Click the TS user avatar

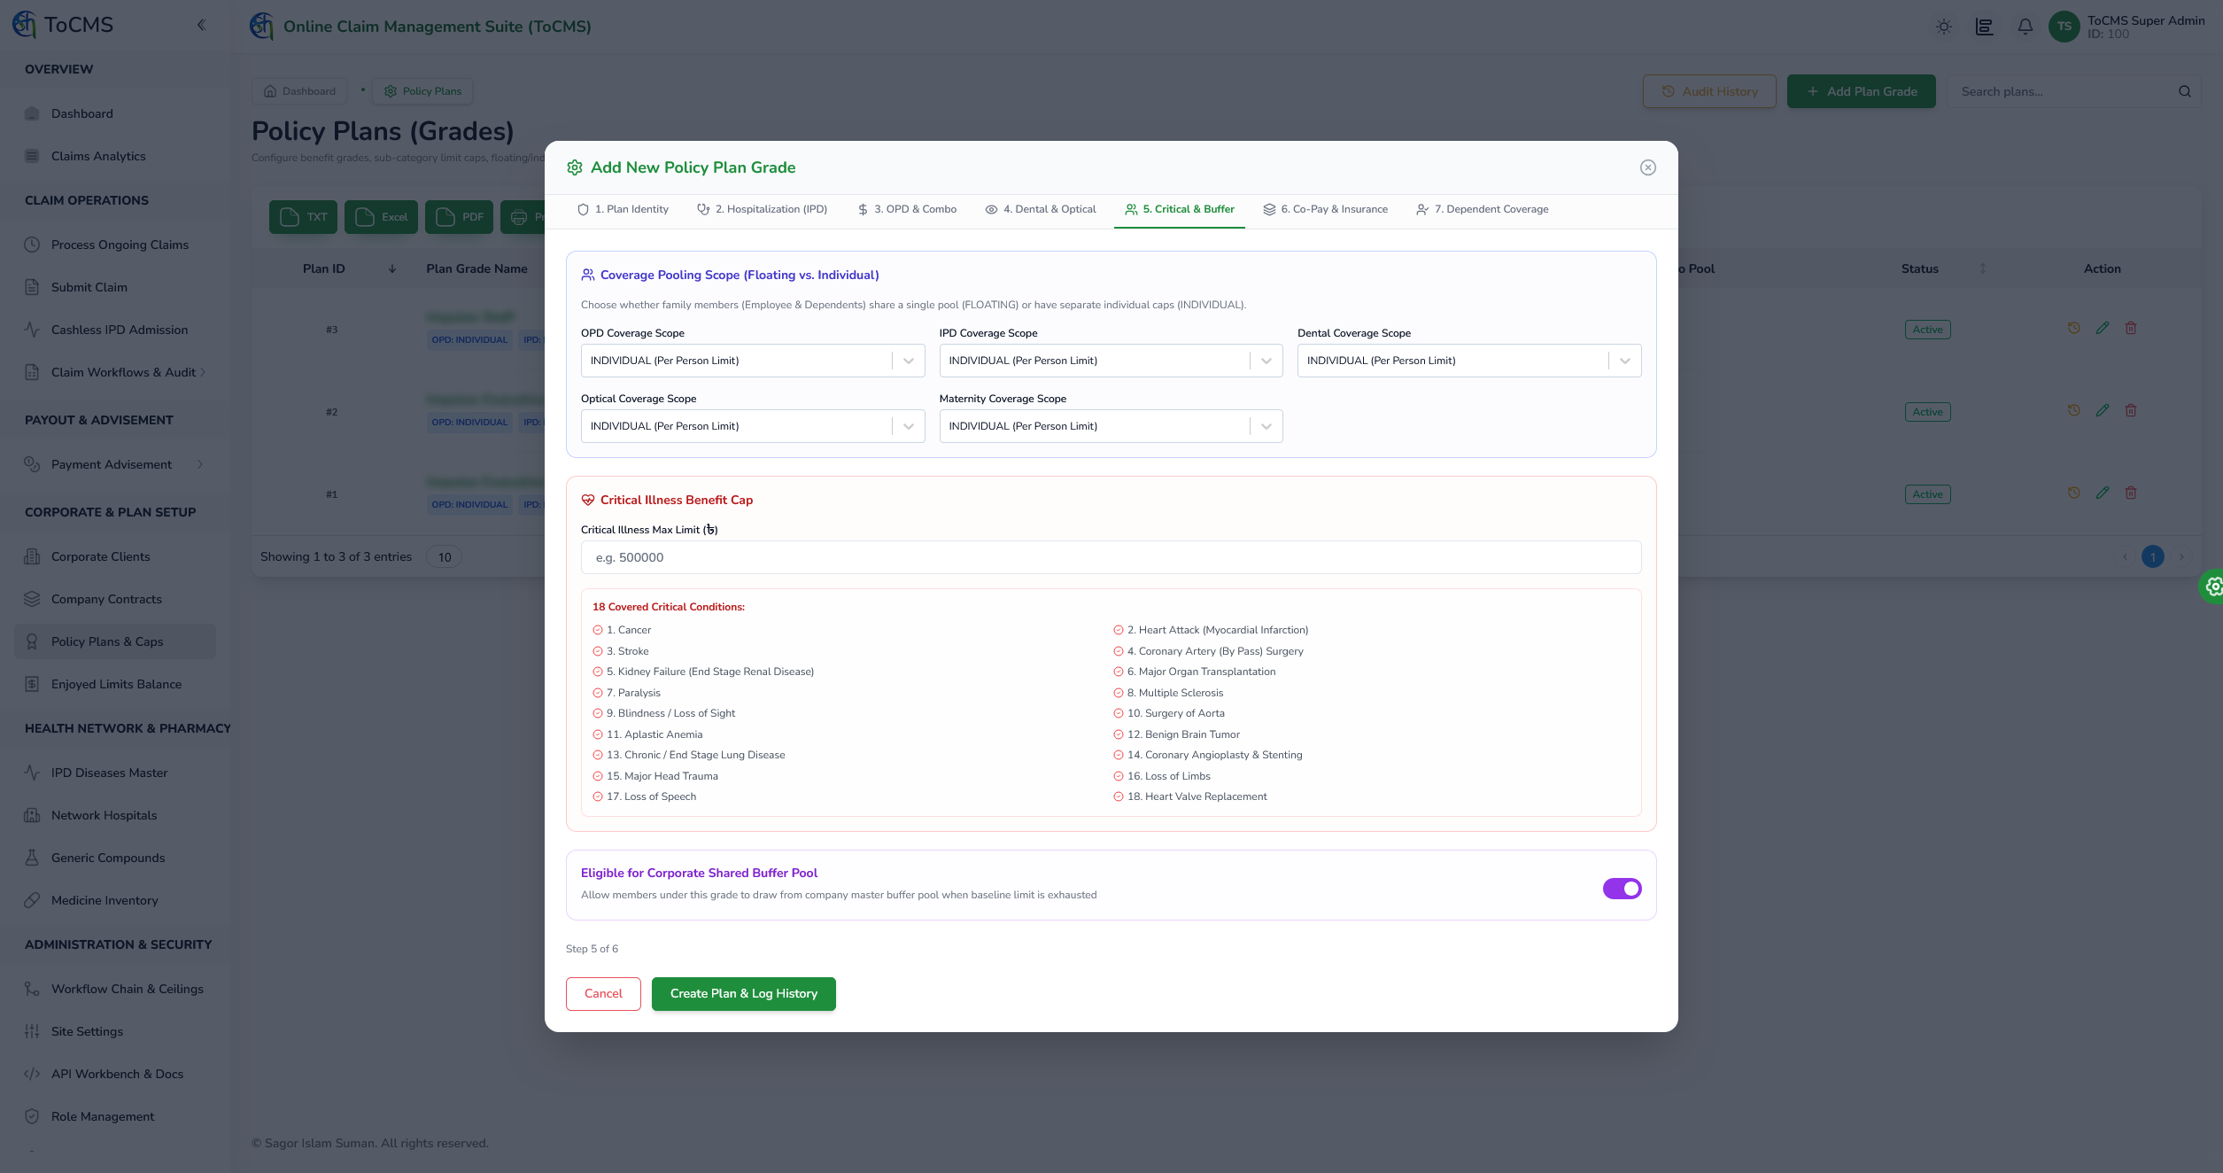2064,27
